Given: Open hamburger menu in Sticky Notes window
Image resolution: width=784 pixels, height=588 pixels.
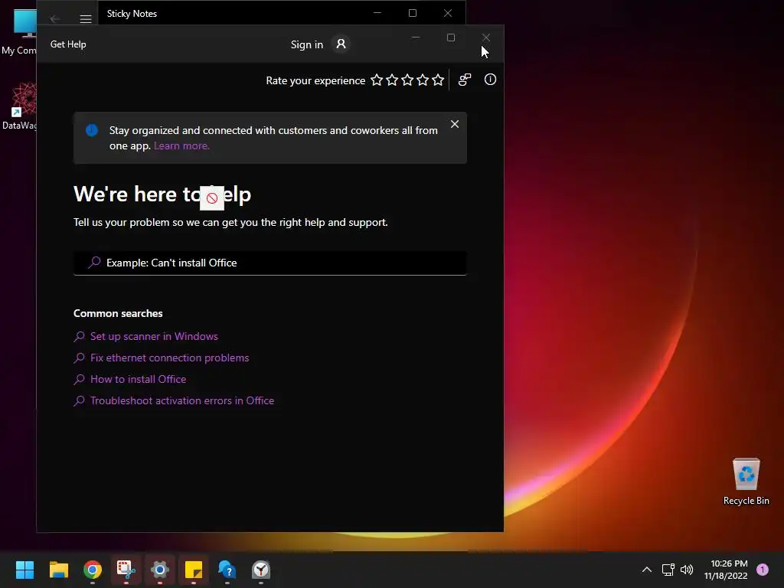Looking at the screenshot, I should 86,19.
